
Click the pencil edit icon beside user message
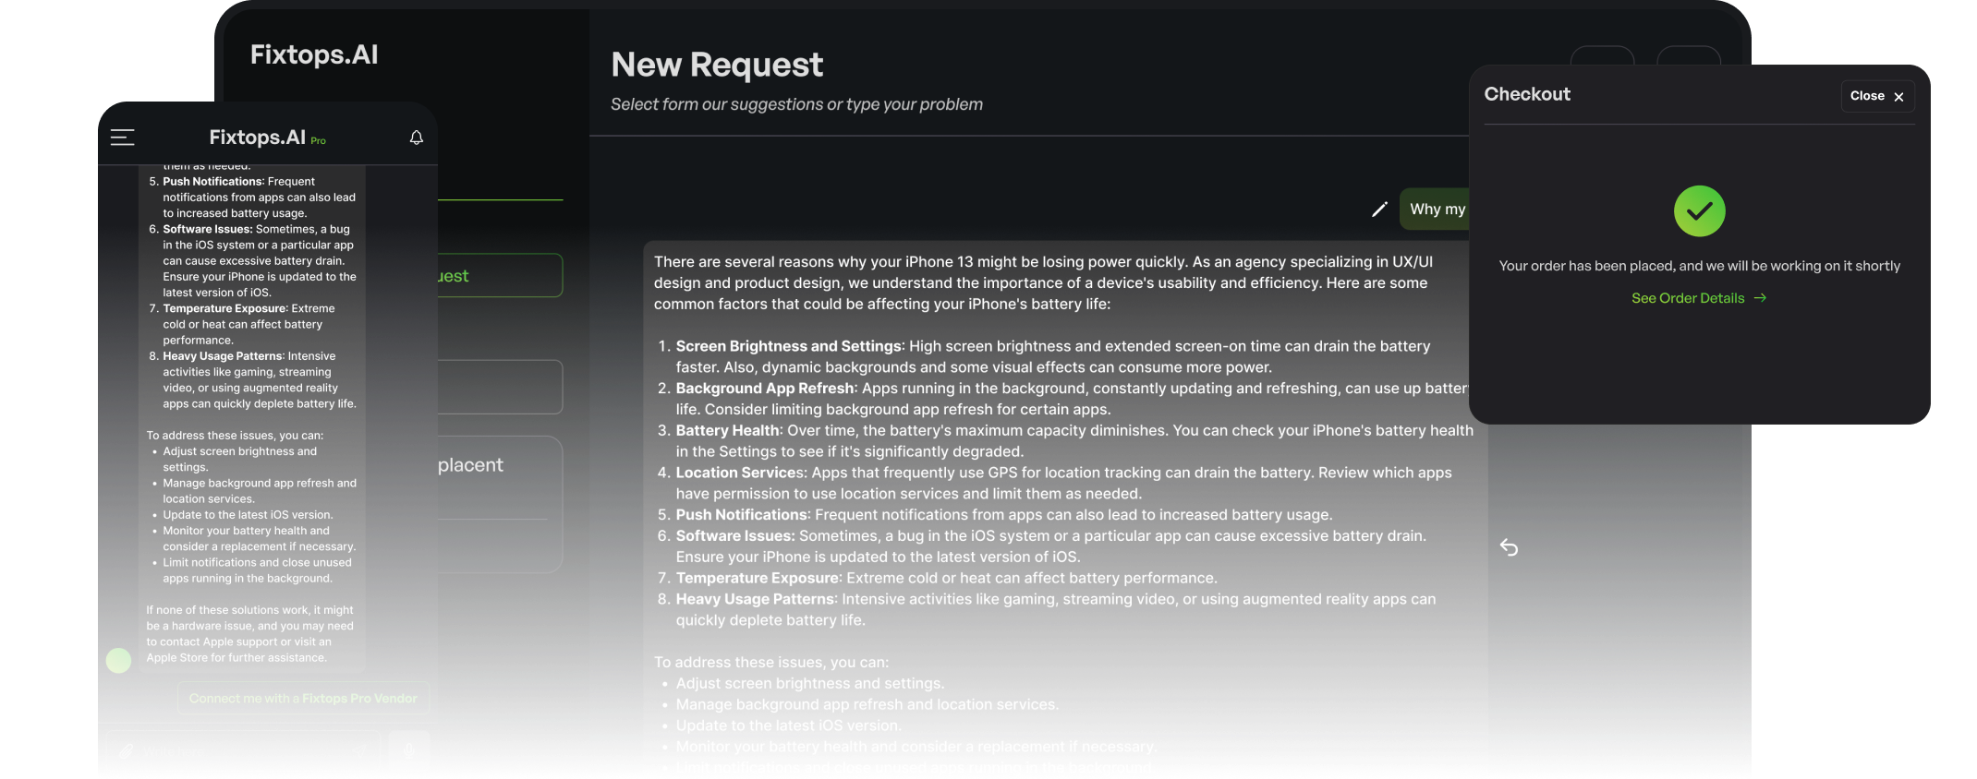[1379, 210]
